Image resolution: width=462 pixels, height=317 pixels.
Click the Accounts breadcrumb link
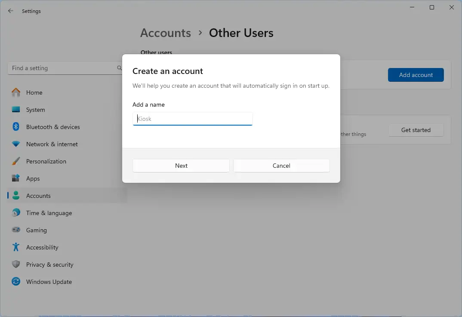pos(166,33)
